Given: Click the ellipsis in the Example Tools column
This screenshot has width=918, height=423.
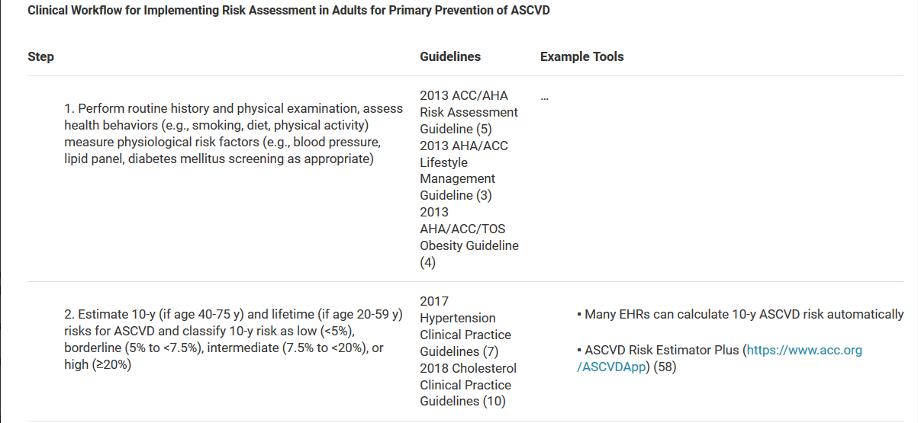Looking at the screenshot, I should tap(545, 97).
